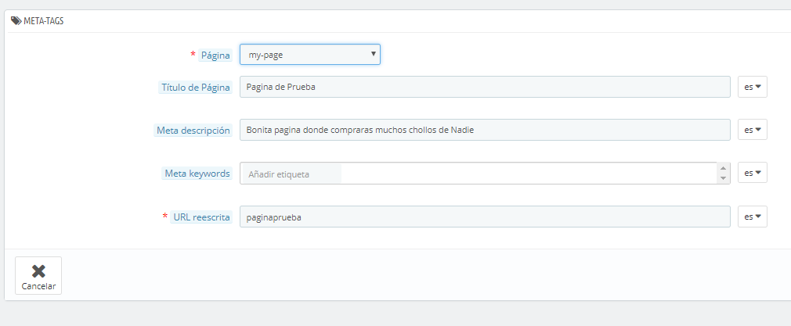This screenshot has height=326, width=791.
Task: Click the Título de Página label
Action: click(x=195, y=88)
